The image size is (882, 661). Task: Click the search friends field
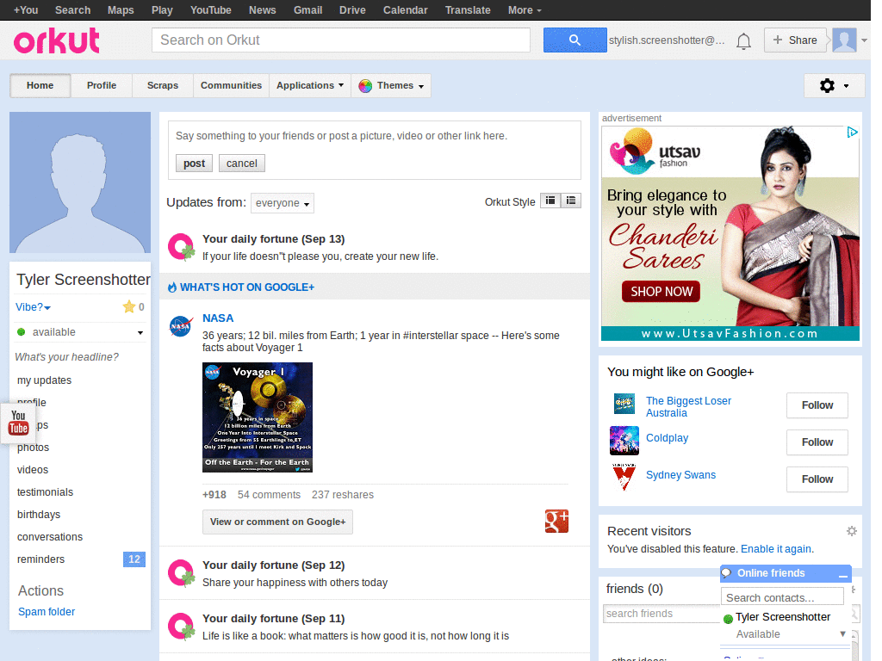[x=661, y=613]
